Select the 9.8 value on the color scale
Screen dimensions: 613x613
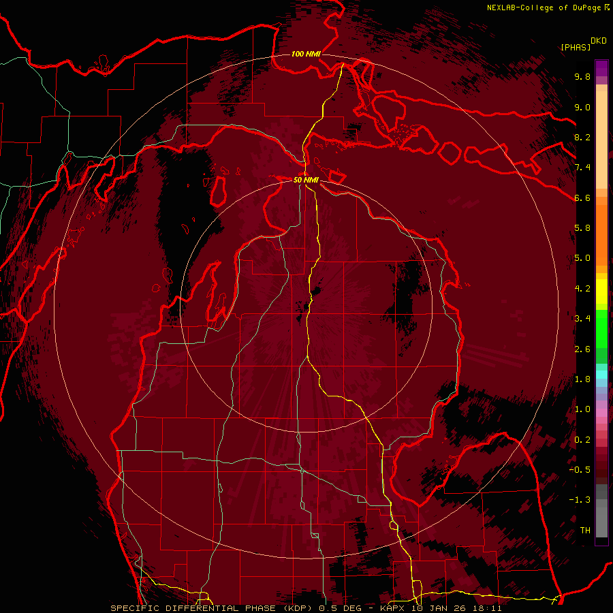pyautogui.click(x=582, y=76)
